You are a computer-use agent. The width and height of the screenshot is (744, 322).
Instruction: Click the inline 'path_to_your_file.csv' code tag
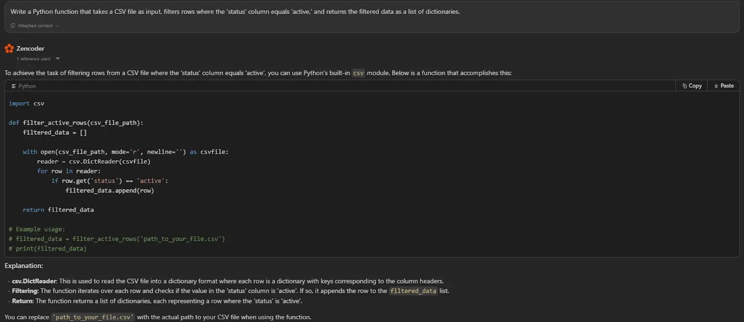pos(93,317)
